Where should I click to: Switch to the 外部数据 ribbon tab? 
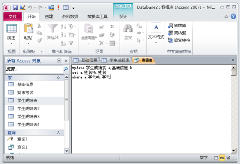point(70,16)
